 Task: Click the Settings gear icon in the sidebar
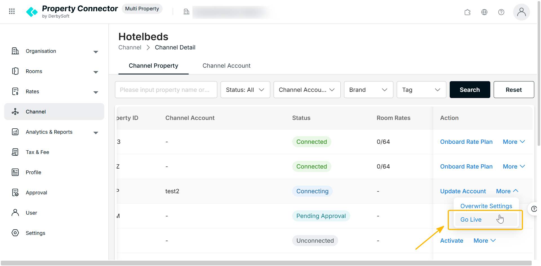15,233
